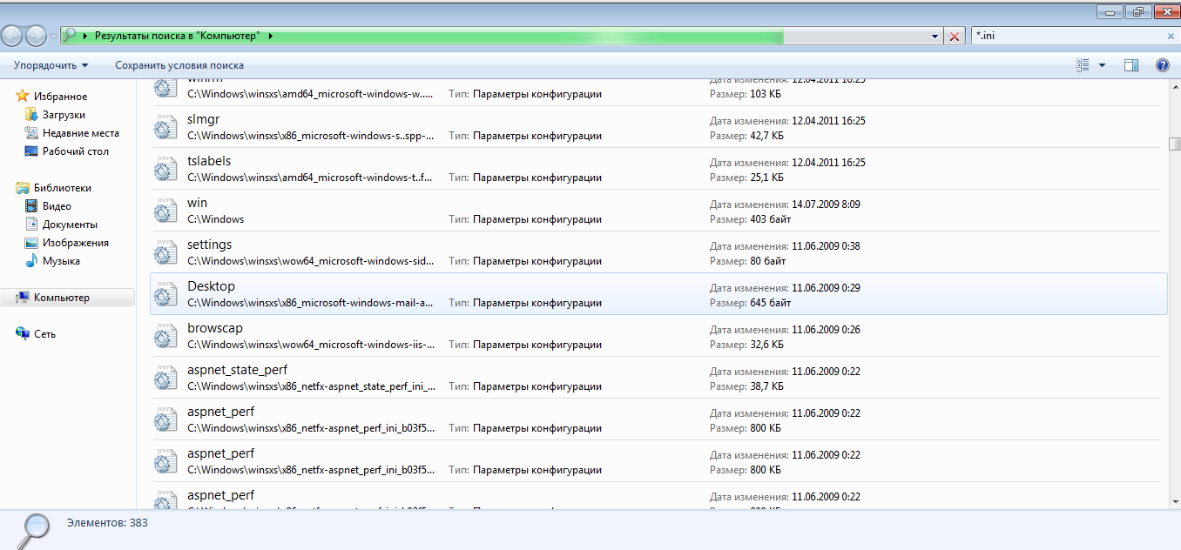The height and width of the screenshot is (550, 1181).
Task: Select the slmgr file name
Action: [x=203, y=119]
